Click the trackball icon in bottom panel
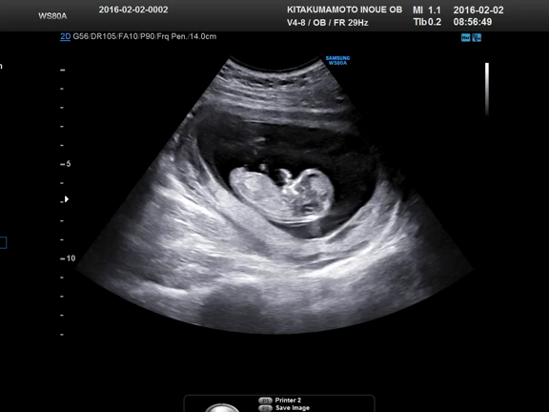The image size is (549, 412). pyautogui.click(x=222, y=408)
